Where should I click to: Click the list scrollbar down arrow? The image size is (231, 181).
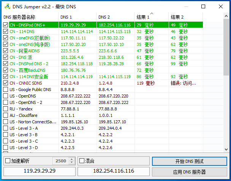pos(226,150)
